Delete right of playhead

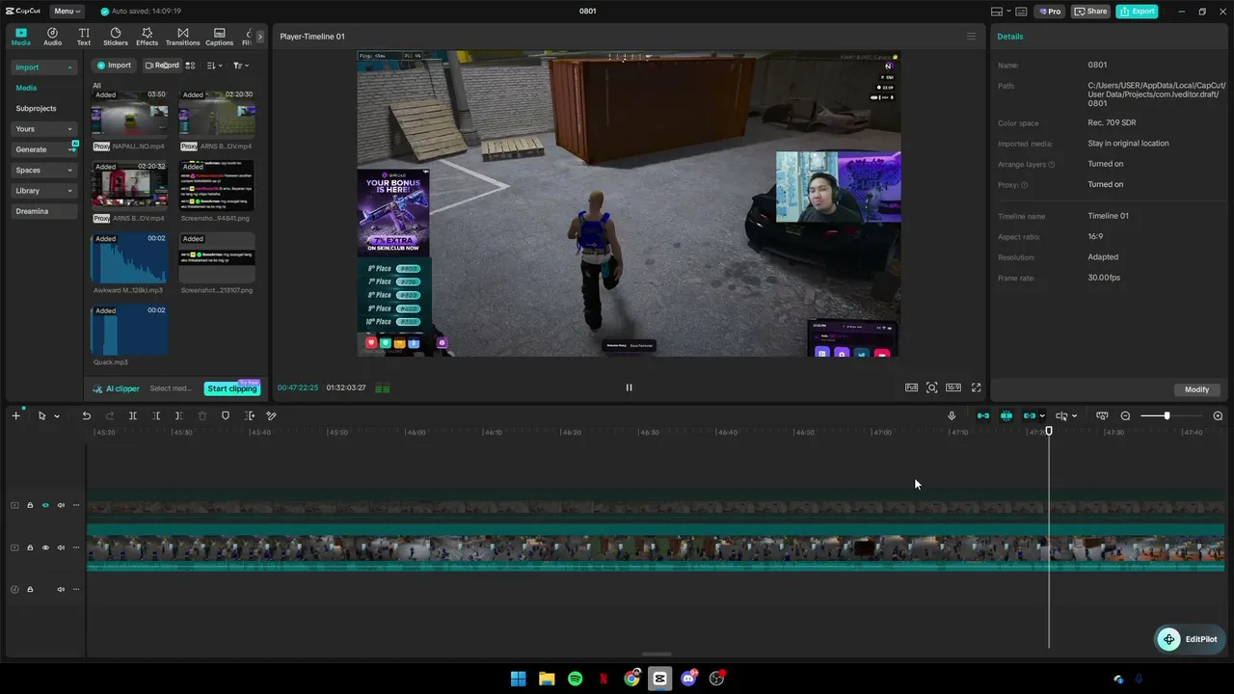point(179,415)
